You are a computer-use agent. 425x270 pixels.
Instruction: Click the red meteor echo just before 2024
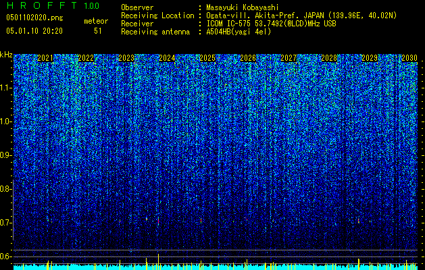(158, 221)
